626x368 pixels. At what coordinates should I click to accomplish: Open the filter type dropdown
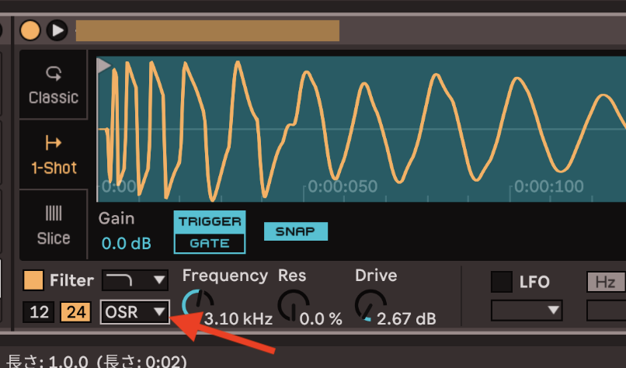click(135, 280)
